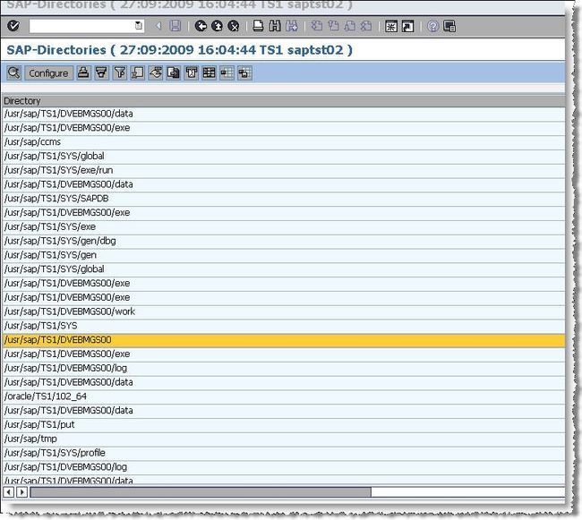Click the print preview icon right of the filter
Viewport: 582px width, 520px height.
coord(138,72)
